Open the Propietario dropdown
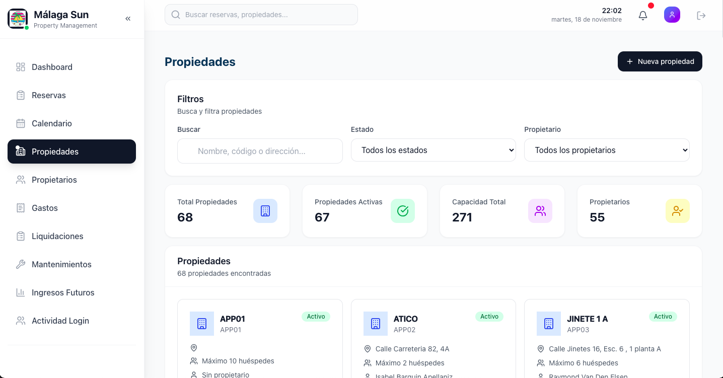 606,149
